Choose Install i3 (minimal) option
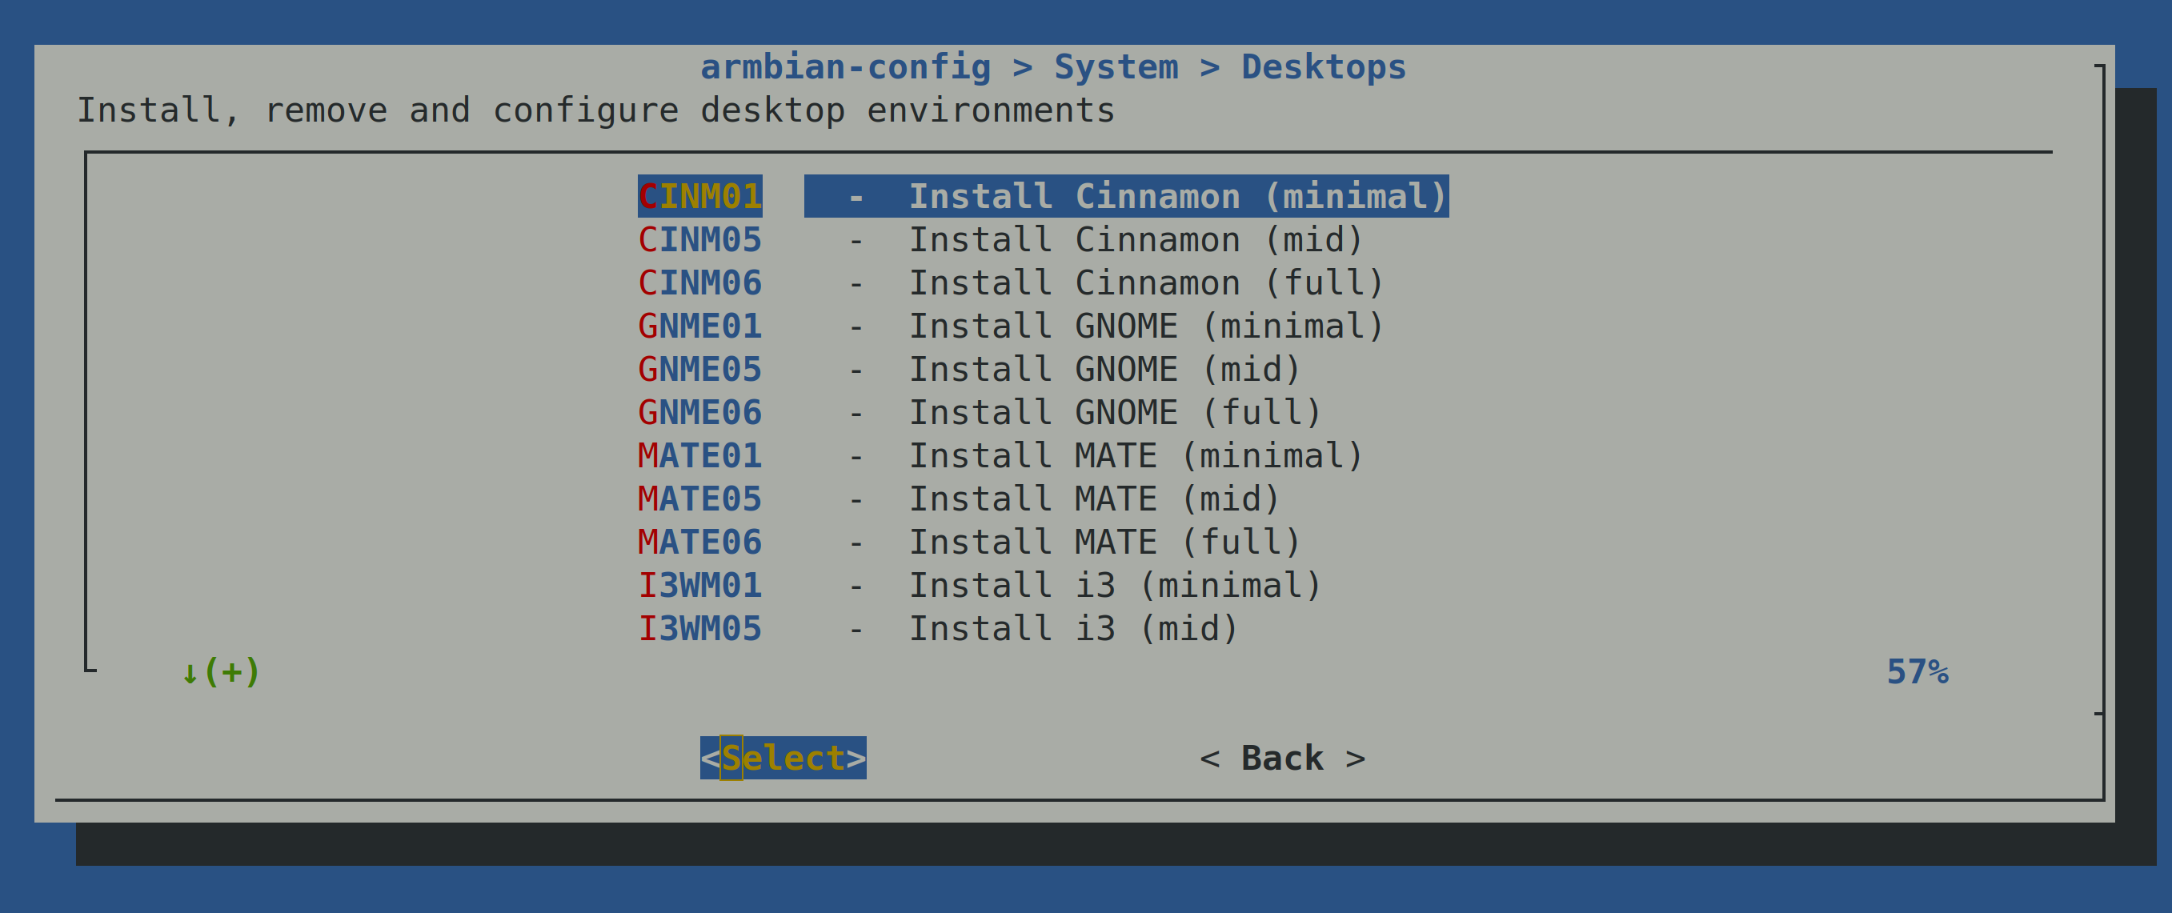The height and width of the screenshot is (913, 2172). (x=1113, y=586)
